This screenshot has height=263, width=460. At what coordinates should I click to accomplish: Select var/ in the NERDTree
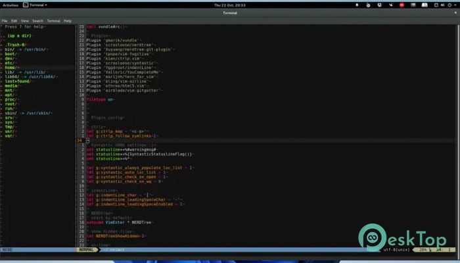click(x=10, y=136)
